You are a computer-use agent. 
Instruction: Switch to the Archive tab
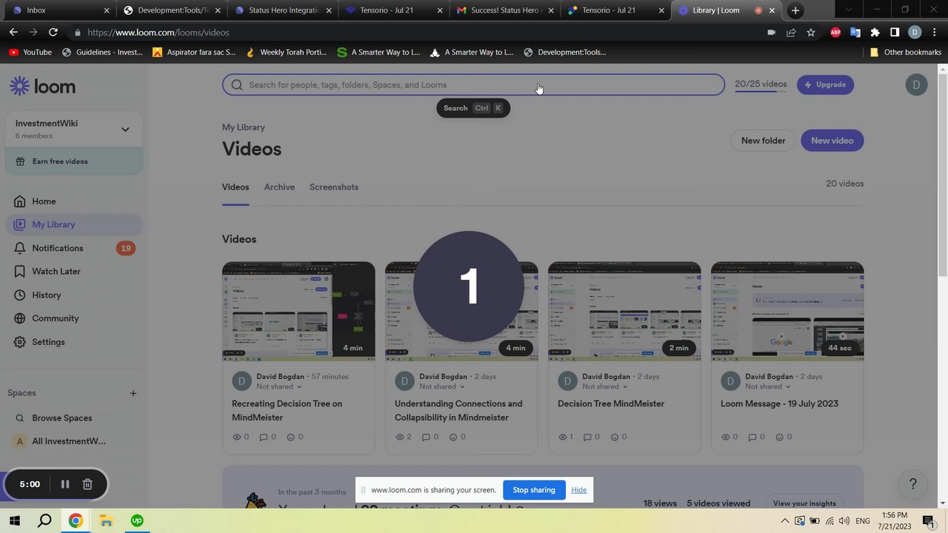tap(279, 187)
